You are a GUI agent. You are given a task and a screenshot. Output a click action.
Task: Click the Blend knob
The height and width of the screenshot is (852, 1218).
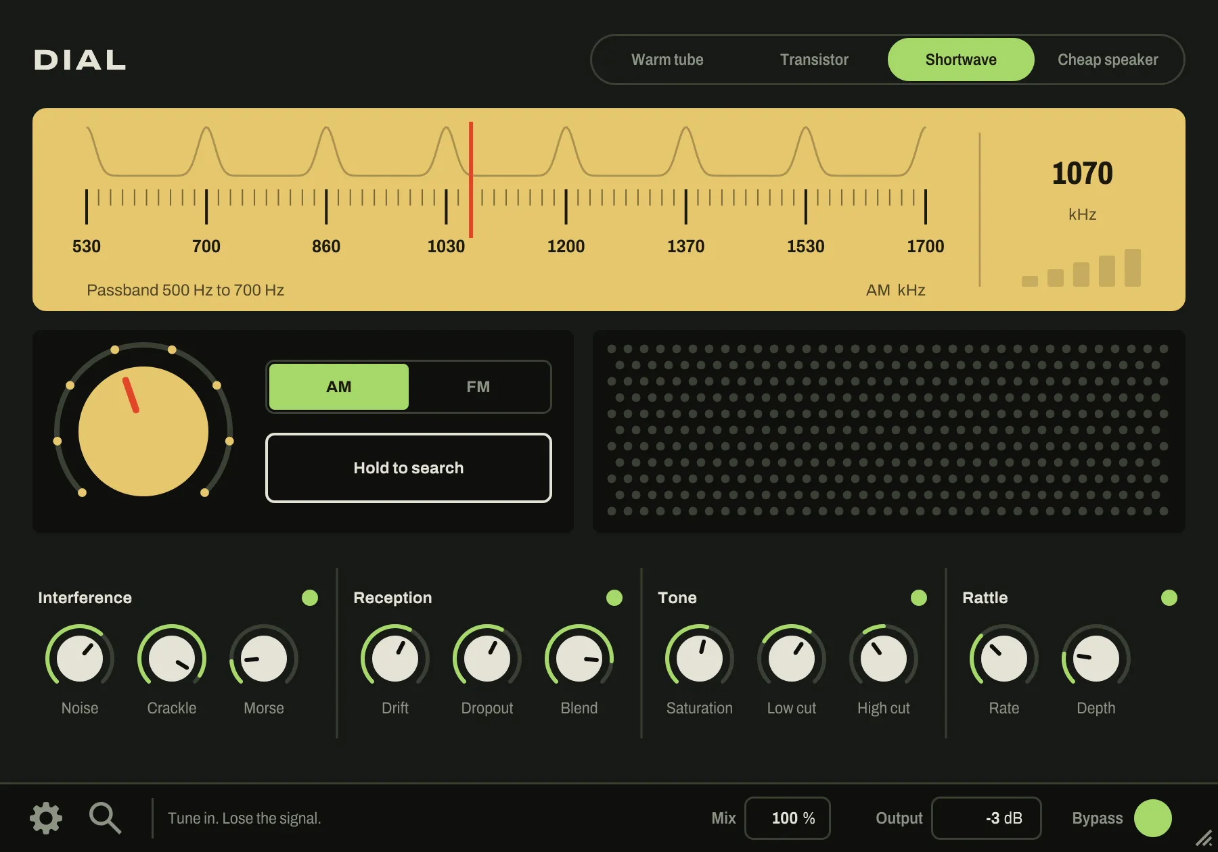(579, 658)
